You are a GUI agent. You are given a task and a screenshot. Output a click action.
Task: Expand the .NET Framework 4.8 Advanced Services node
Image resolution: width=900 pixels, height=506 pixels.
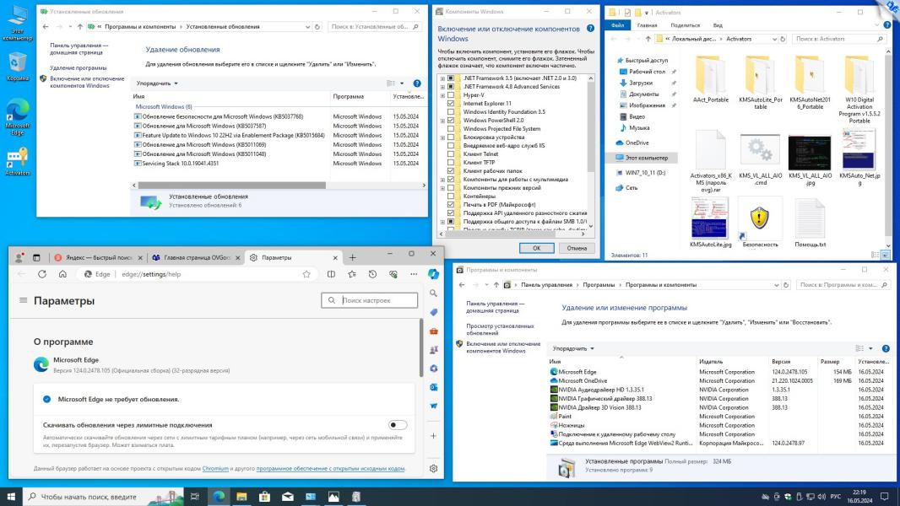point(442,87)
